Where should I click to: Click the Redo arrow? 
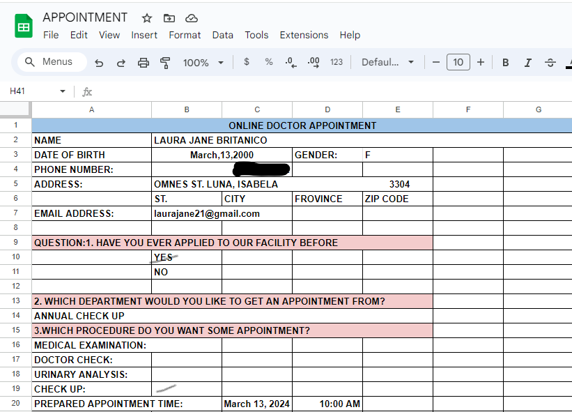121,63
